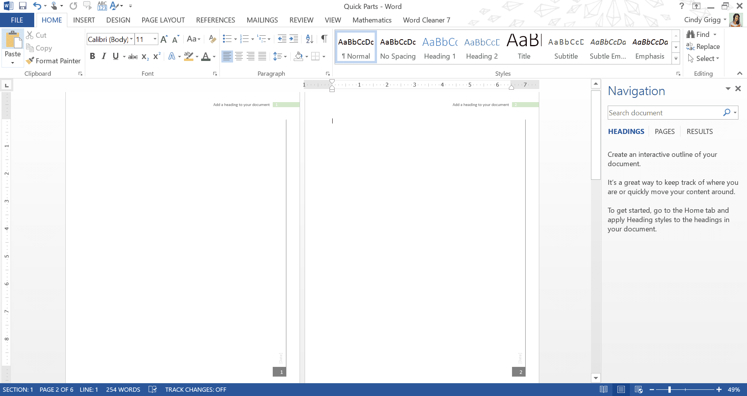Open the bullet list options arrow
747x396 pixels.
235,39
